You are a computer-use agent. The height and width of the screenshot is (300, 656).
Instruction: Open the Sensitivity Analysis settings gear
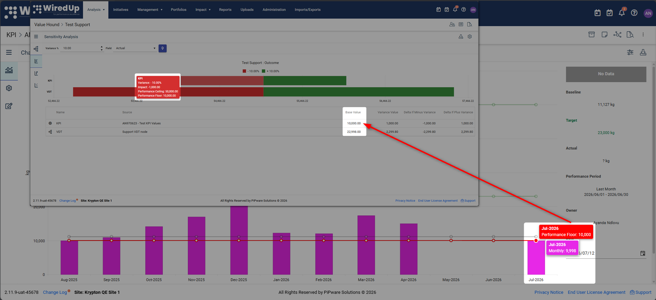(470, 36)
